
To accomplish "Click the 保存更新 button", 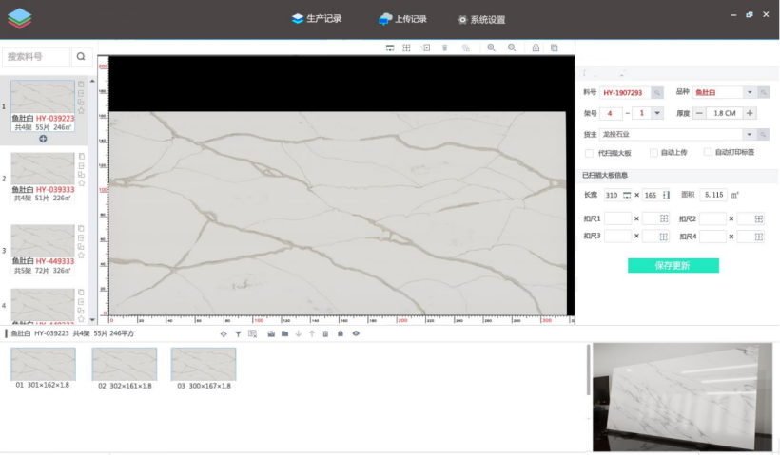I will click(673, 266).
